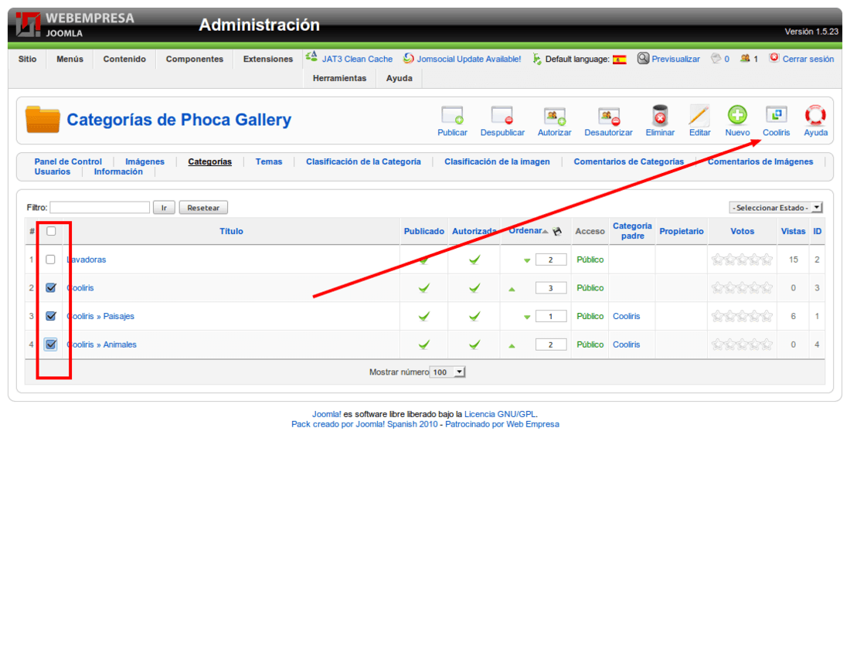Click the Filtro text field
The image size is (850, 652).
[x=100, y=207]
